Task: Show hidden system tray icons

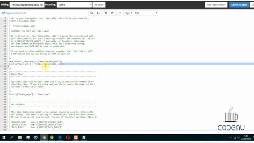Action: coord(231,137)
